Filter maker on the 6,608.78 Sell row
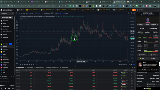The height and width of the screenshot is (90, 160). 127,75
